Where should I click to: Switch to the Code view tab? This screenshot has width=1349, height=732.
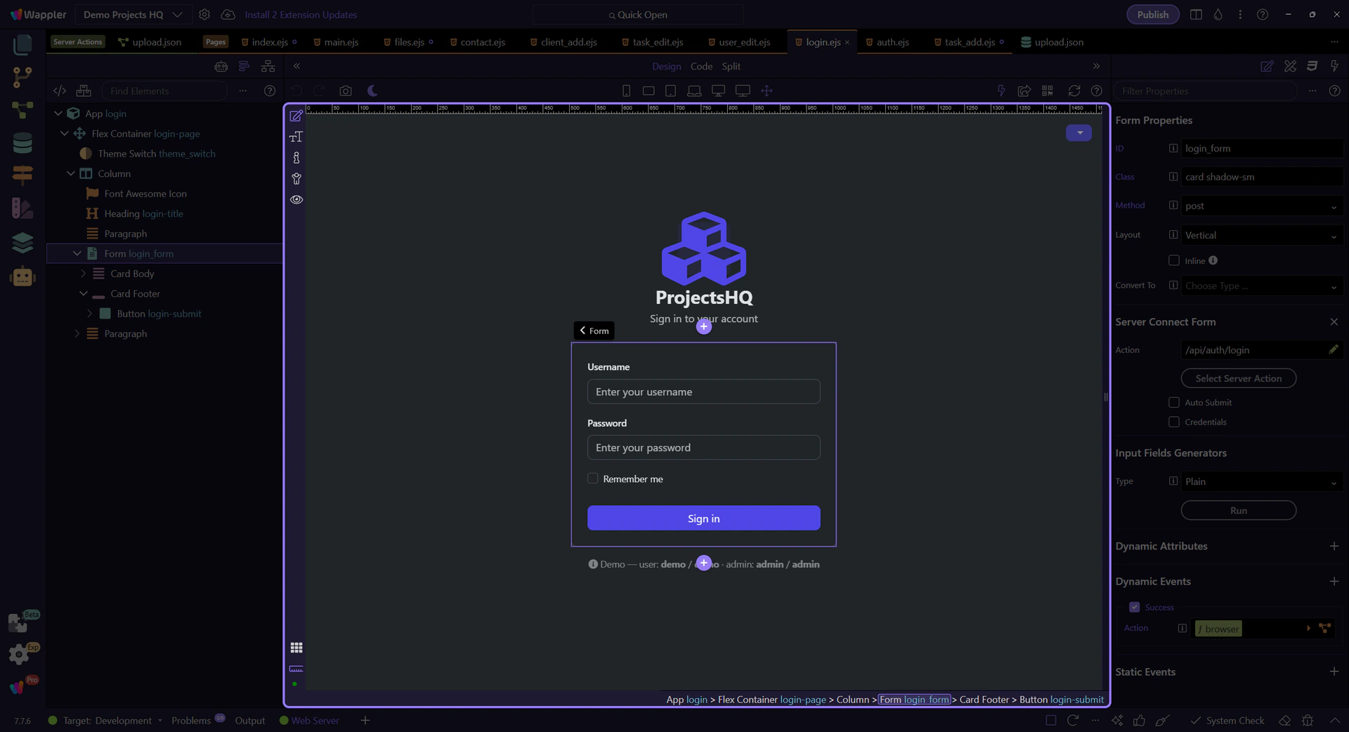tap(700, 66)
